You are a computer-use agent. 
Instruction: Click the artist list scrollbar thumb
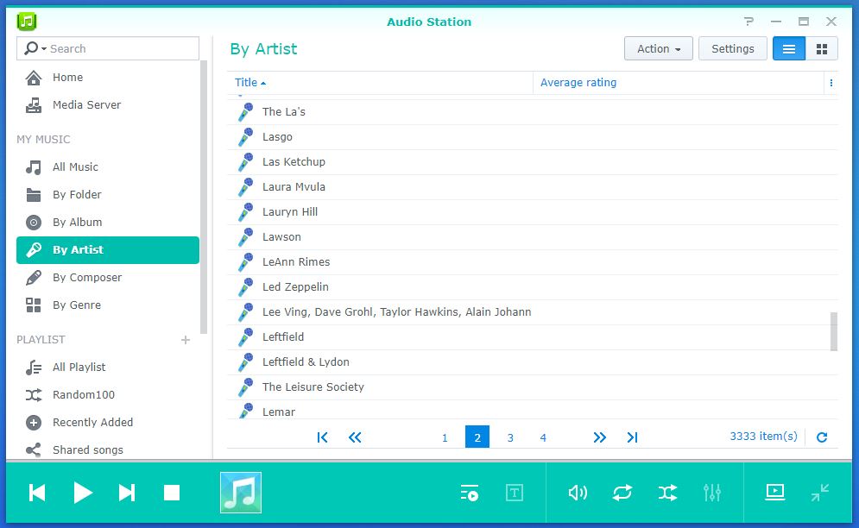click(834, 331)
